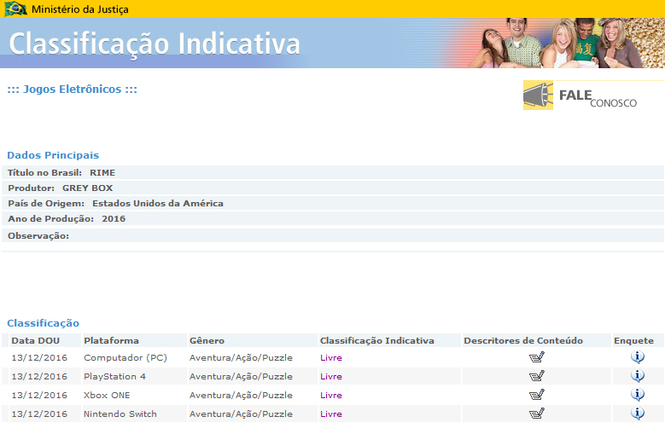Click Enquete info icon for Nintendo Switch

638,414
